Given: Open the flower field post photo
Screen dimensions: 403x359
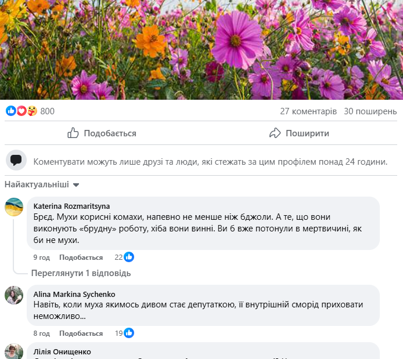Looking at the screenshot, I should pyautogui.click(x=201, y=49).
